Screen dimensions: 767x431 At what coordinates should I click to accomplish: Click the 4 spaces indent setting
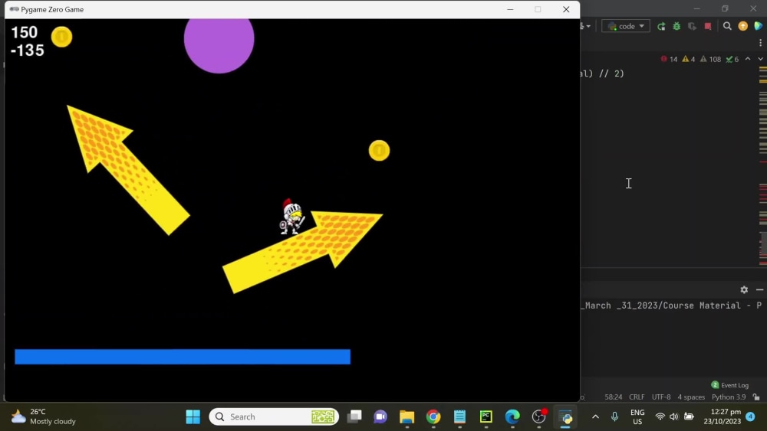pos(691,397)
